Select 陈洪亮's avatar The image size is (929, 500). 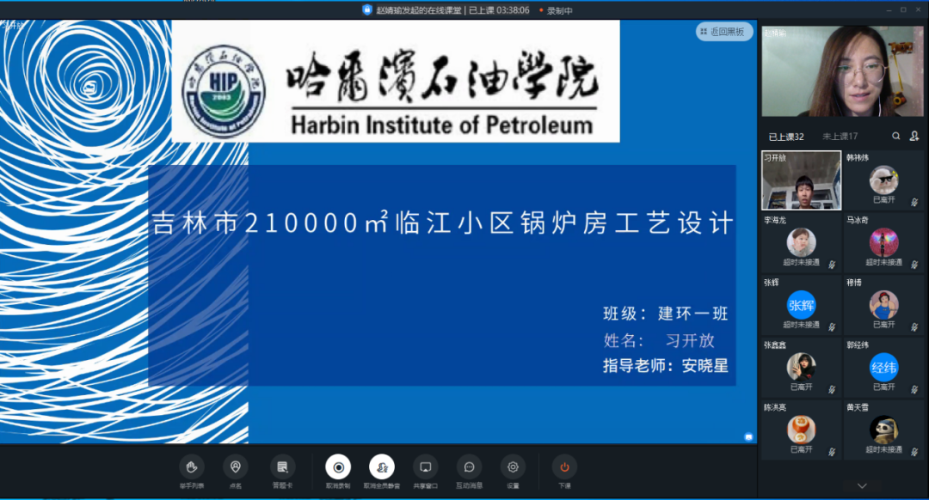tap(801, 430)
